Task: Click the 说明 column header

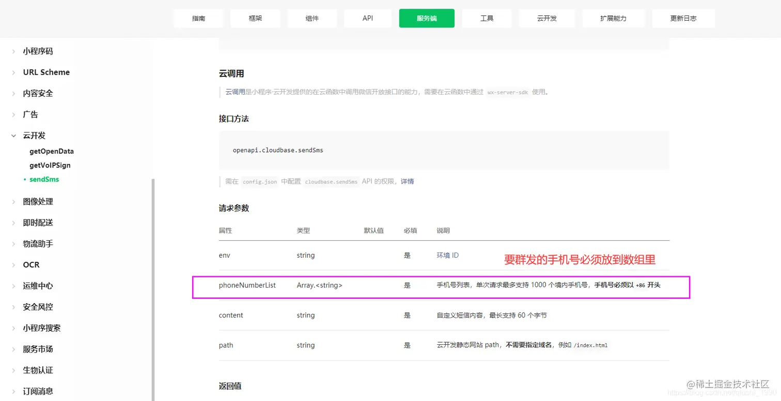Action: pos(443,231)
